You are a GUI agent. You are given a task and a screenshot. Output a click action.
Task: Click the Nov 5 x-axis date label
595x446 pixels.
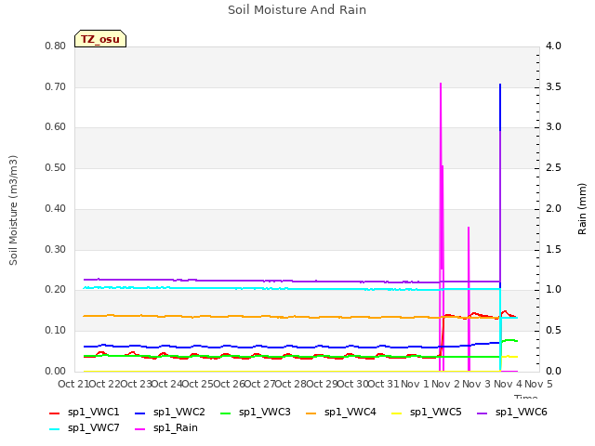click(x=538, y=384)
